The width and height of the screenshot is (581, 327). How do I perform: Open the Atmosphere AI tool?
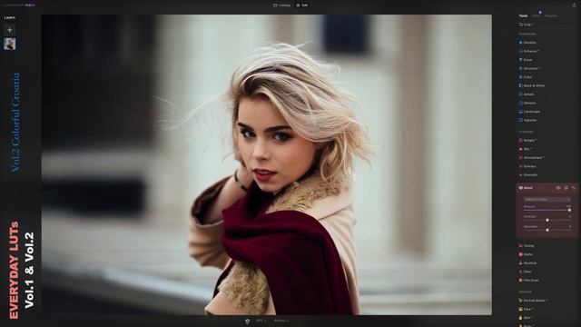pos(532,157)
